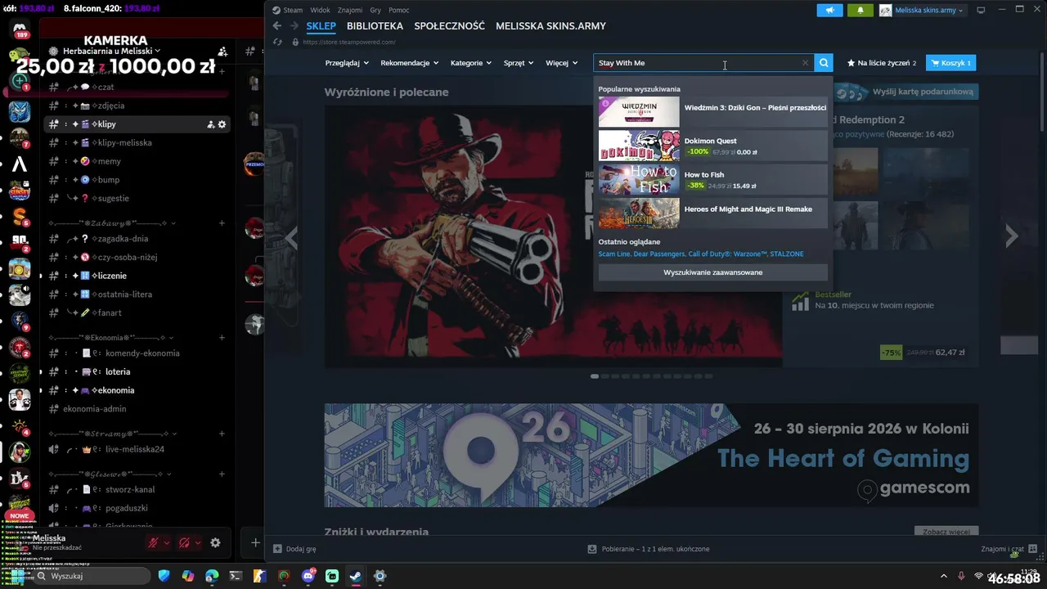Open Discord microphone input options arrow
The width and height of the screenshot is (1047, 589).
[167, 542]
